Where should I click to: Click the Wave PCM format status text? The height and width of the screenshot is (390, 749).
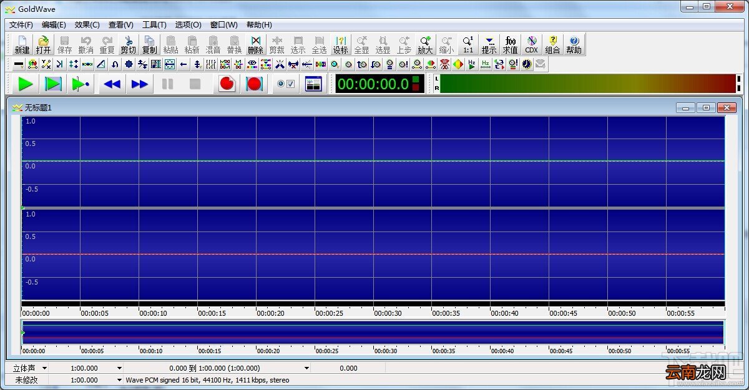pos(207,379)
